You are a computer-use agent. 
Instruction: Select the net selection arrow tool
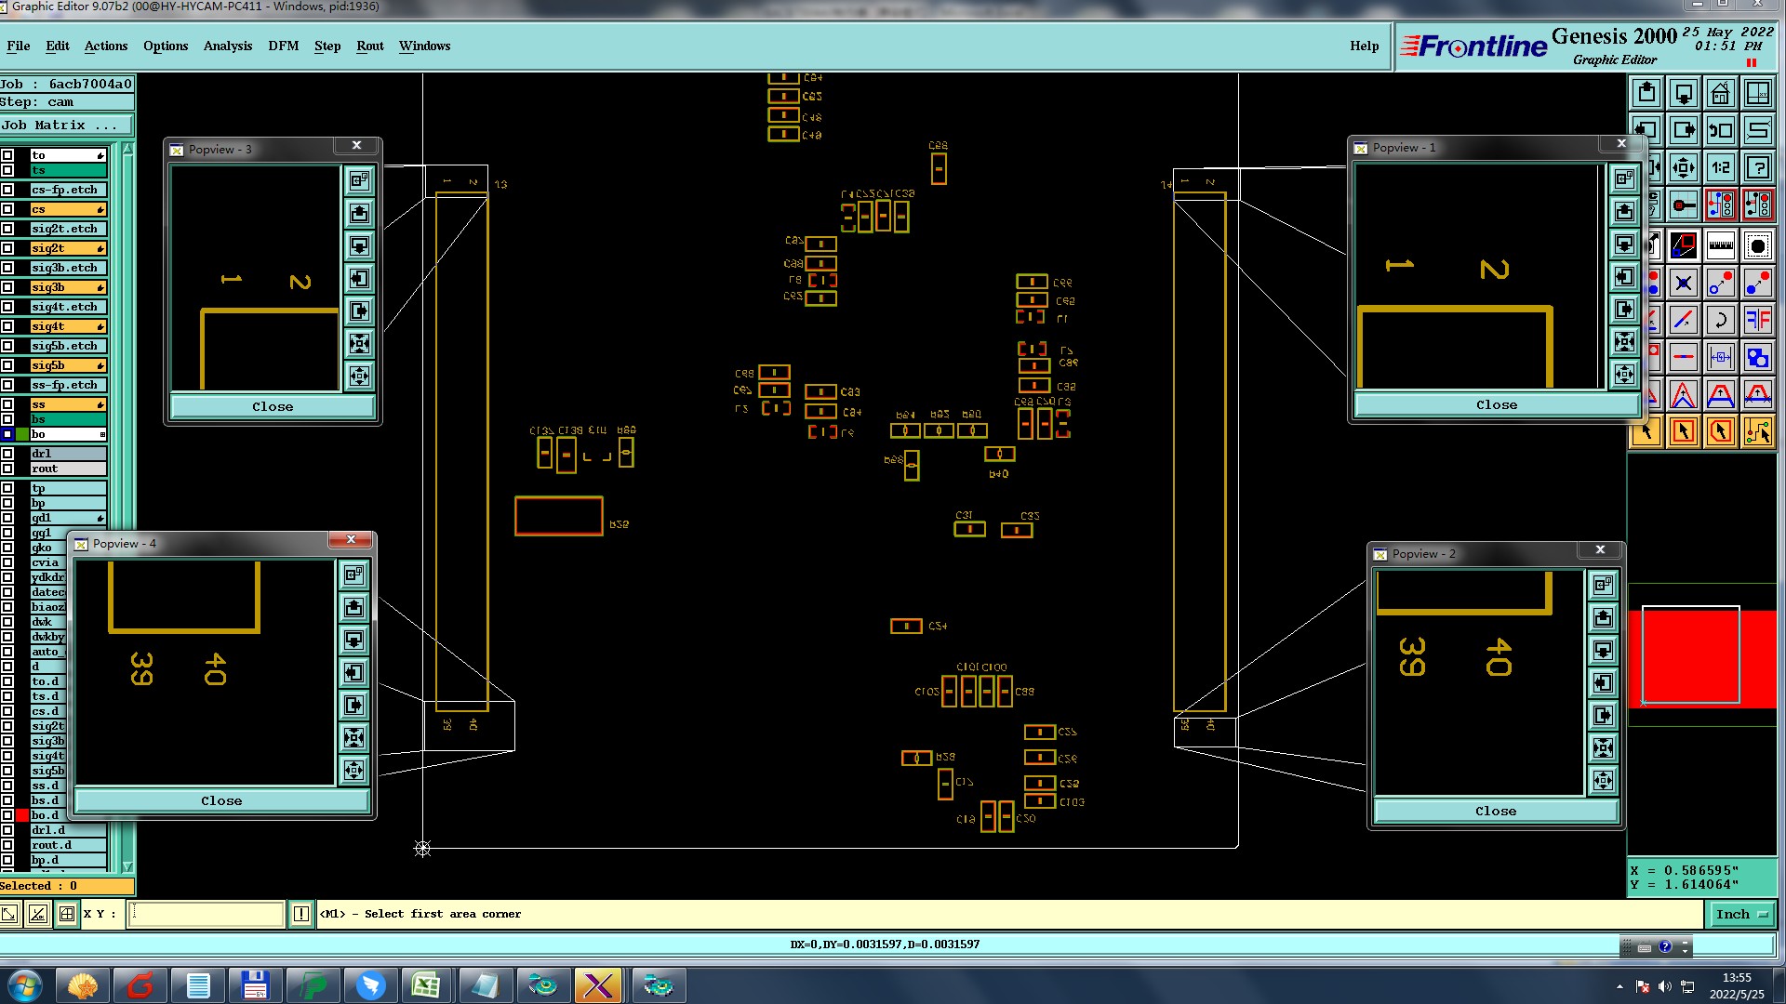[1758, 431]
